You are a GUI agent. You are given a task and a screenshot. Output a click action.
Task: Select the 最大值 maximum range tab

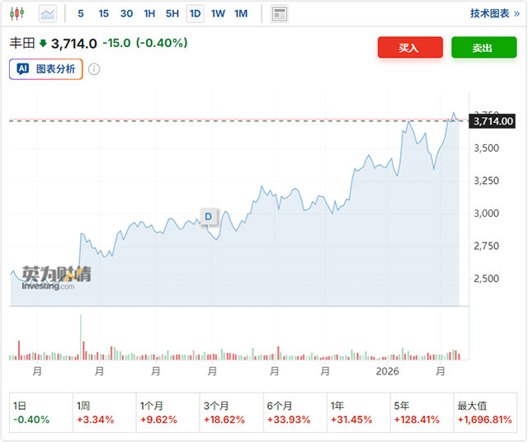485,412
